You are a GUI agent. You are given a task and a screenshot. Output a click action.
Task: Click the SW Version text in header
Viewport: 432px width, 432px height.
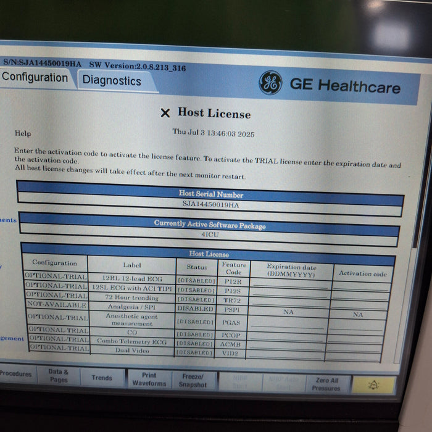click(138, 66)
